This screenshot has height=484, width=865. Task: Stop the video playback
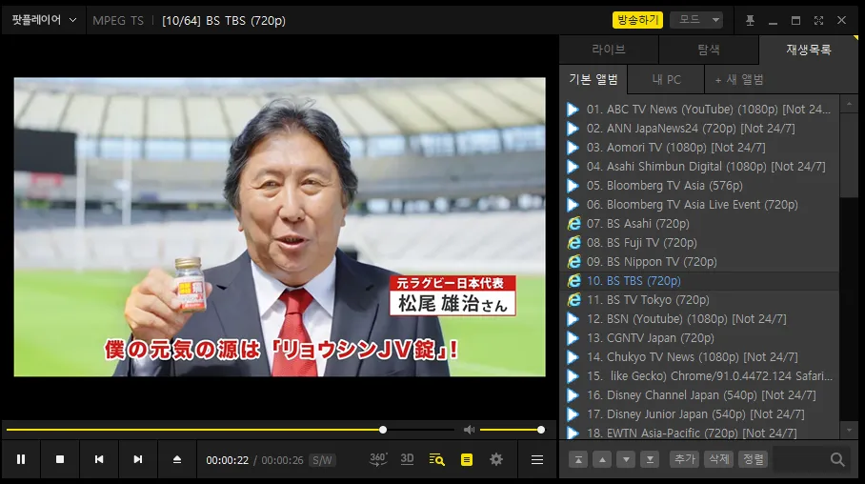[60, 459]
